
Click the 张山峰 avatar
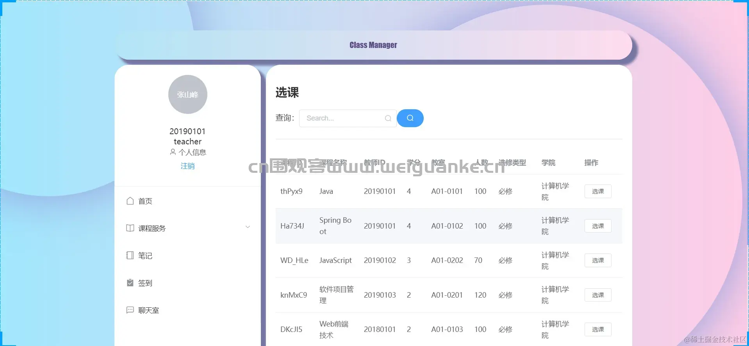[x=188, y=94]
